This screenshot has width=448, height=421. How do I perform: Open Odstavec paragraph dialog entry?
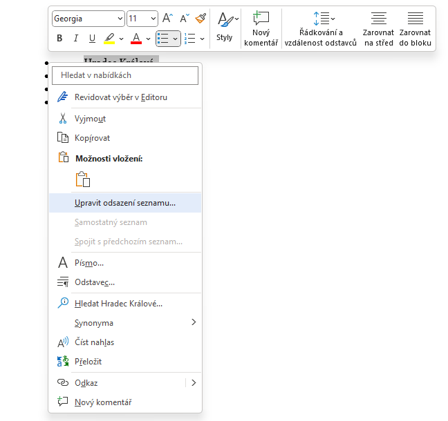(x=125, y=282)
